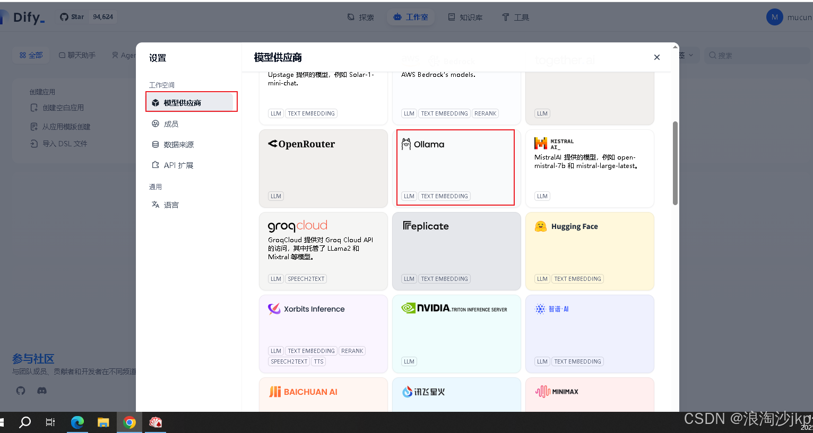Open the Xorbits Inference provider icon
The height and width of the screenshot is (433, 813).
coord(274,309)
